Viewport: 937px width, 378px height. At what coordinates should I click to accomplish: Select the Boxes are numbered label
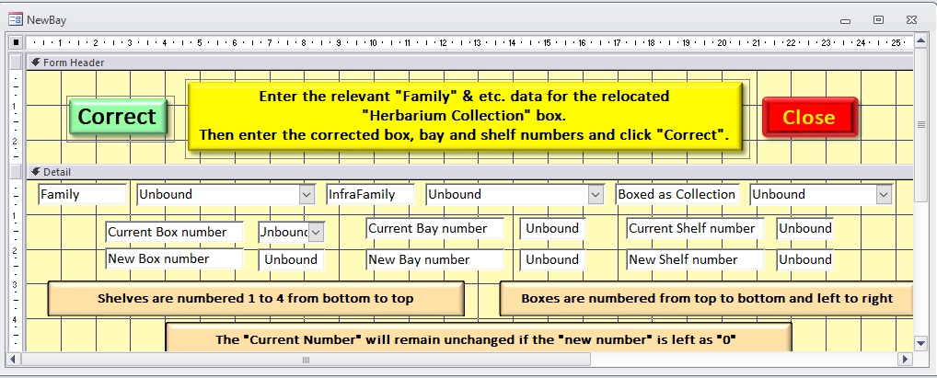(x=706, y=299)
